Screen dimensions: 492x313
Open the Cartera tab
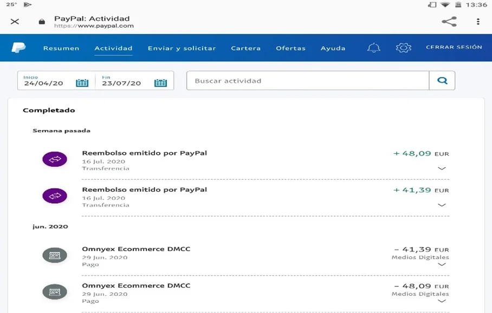(x=245, y=48)
